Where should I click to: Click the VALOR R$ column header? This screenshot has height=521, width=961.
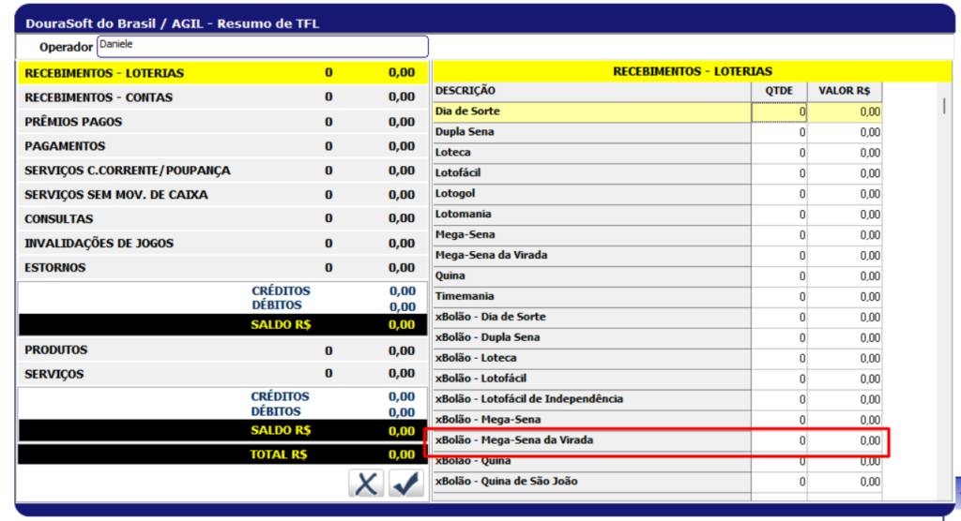click(x=844, y=91)
